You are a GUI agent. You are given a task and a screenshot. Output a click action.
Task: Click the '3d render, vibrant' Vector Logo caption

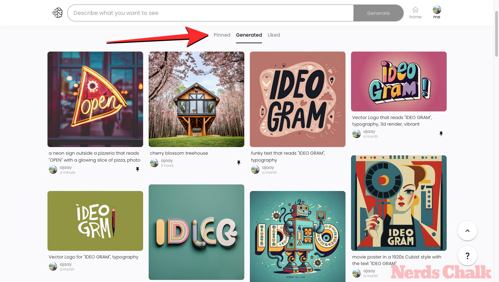[392, 121]
